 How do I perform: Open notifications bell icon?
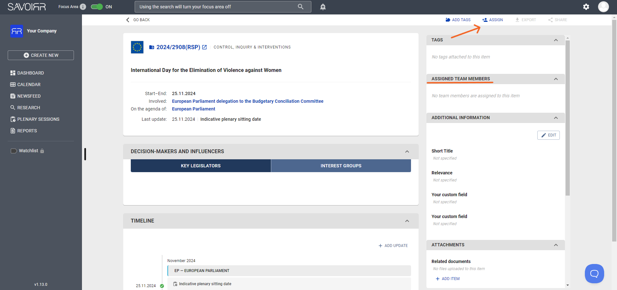coord(323,7)
